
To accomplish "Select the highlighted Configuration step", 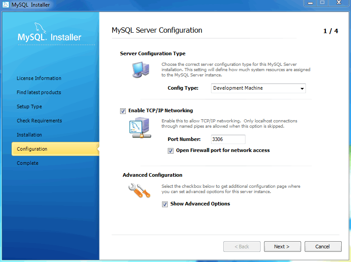I will (55, 149).
